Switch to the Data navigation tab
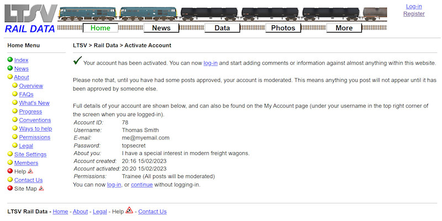 pos(222,28)
